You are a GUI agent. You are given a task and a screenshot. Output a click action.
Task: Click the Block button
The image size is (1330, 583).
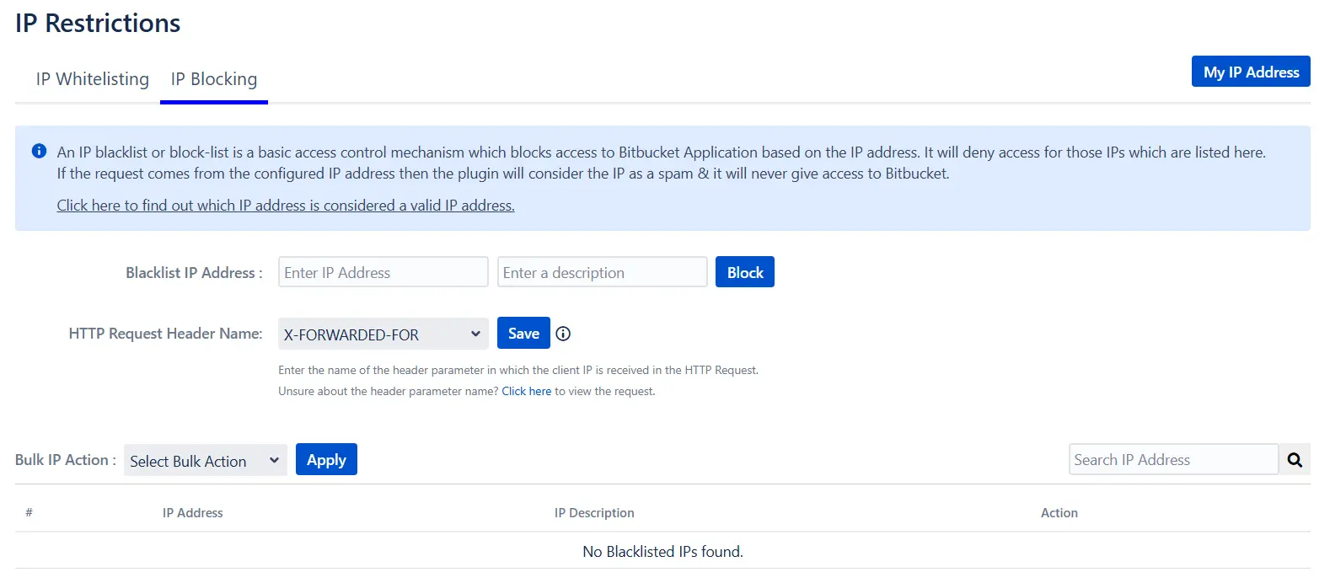[x=744, y=271]
